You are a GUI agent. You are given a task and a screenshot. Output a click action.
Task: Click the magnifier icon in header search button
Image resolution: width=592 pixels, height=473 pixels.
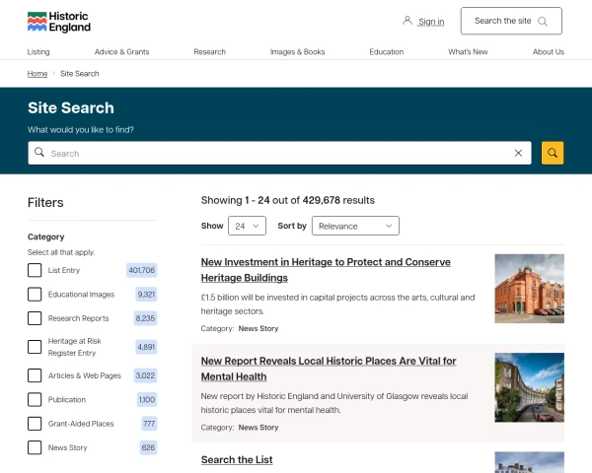point(541,21)
